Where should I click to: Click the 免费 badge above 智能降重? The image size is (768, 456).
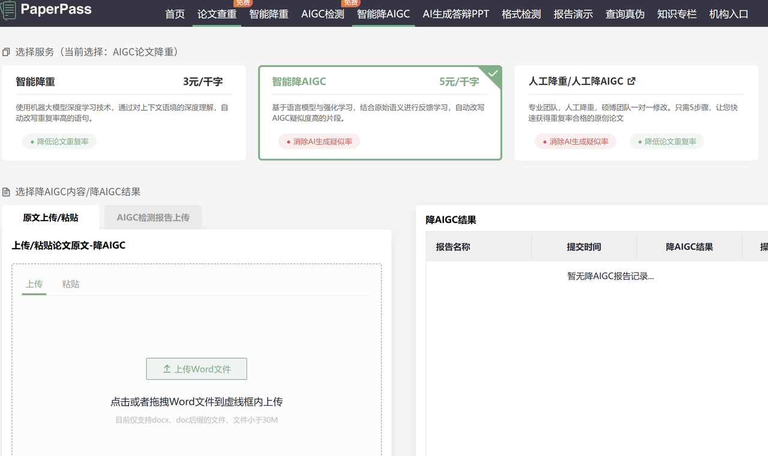point(243,3)
